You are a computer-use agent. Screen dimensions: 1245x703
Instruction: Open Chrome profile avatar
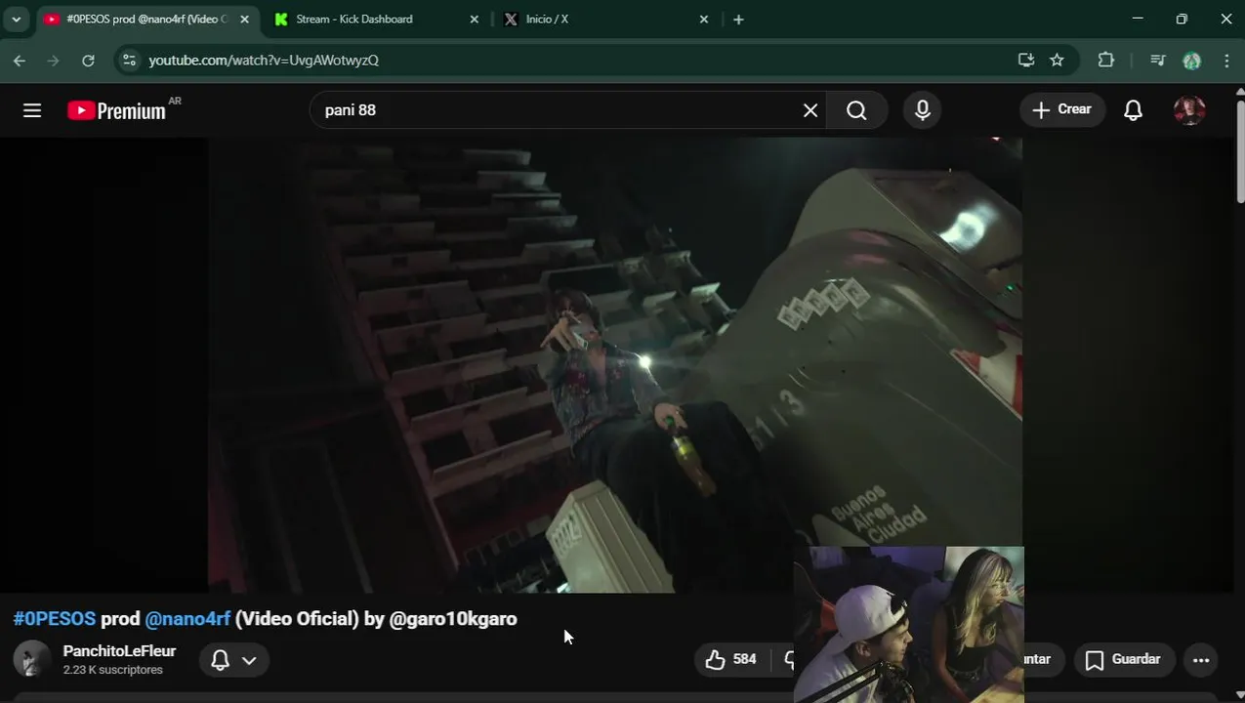click(x=1192, y=61)
